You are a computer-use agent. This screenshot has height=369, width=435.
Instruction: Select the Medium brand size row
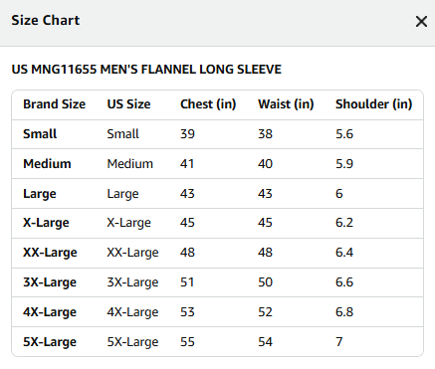click(x=217, y=164)
